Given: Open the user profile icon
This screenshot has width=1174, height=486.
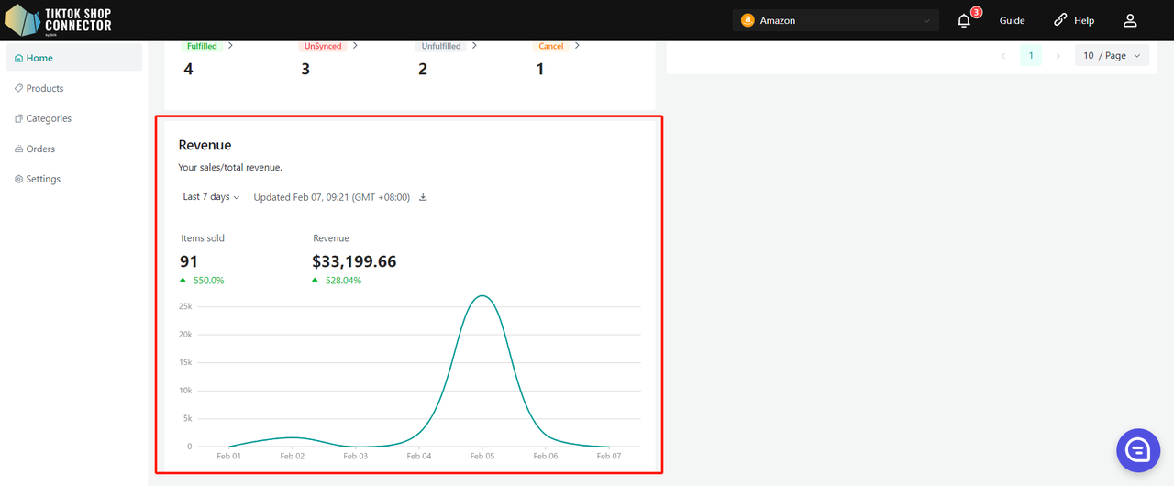Looking at the screenshot, I should click(x=1130, y=20).
